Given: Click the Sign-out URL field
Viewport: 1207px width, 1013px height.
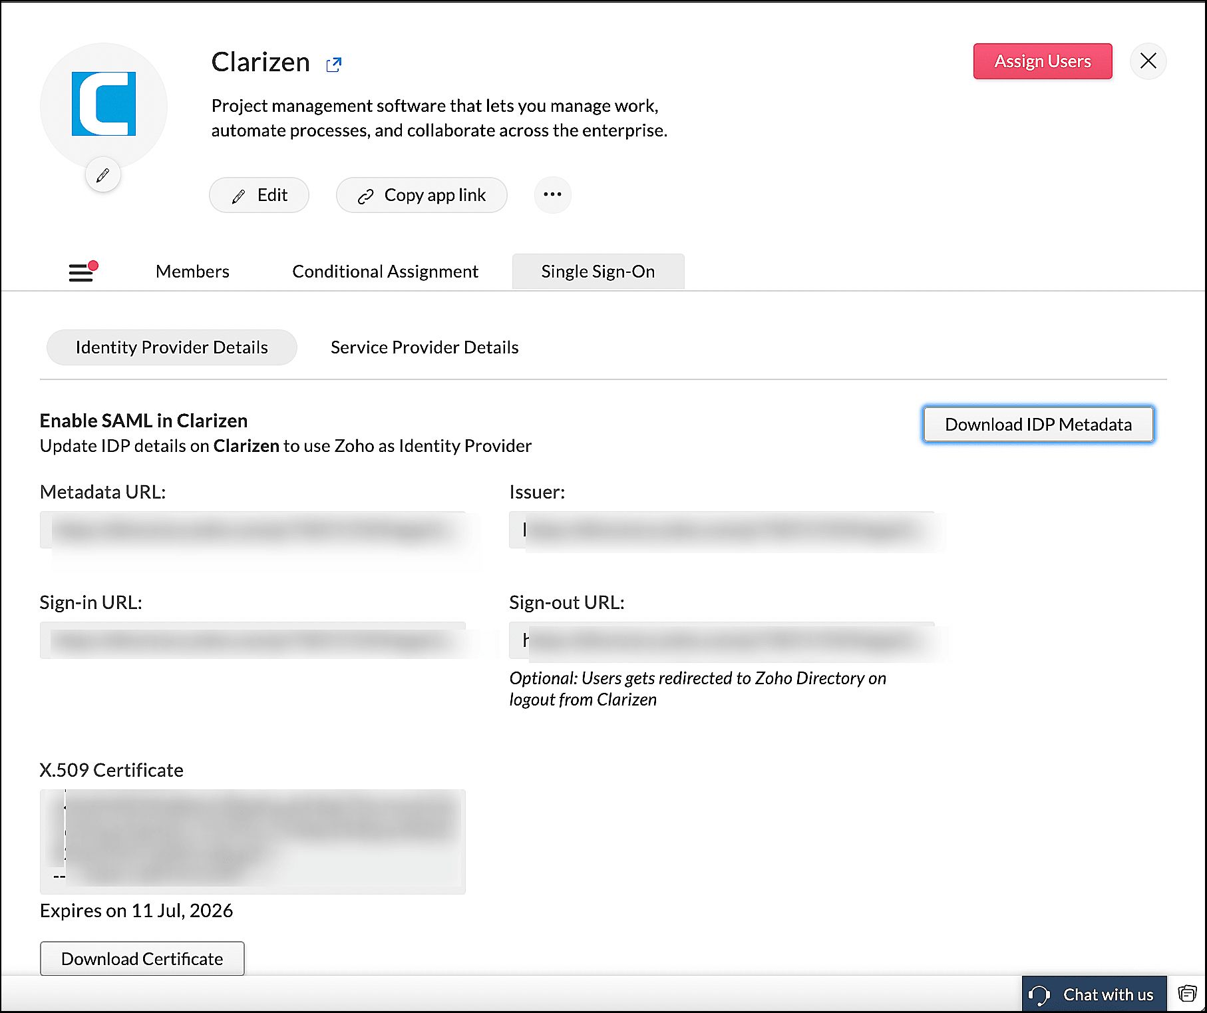Looking at the screenshot, I should pyautogui.click(x=722, y=640).
